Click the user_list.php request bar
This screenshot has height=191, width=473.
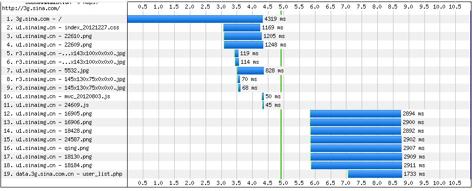[375, 174]
